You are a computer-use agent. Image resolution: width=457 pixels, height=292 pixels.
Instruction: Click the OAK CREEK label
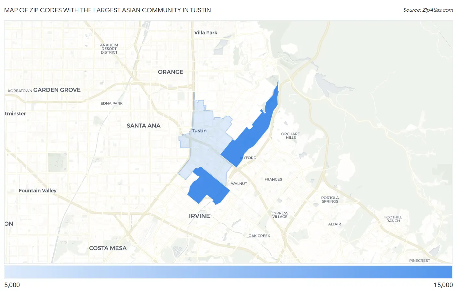click(259, 236)
